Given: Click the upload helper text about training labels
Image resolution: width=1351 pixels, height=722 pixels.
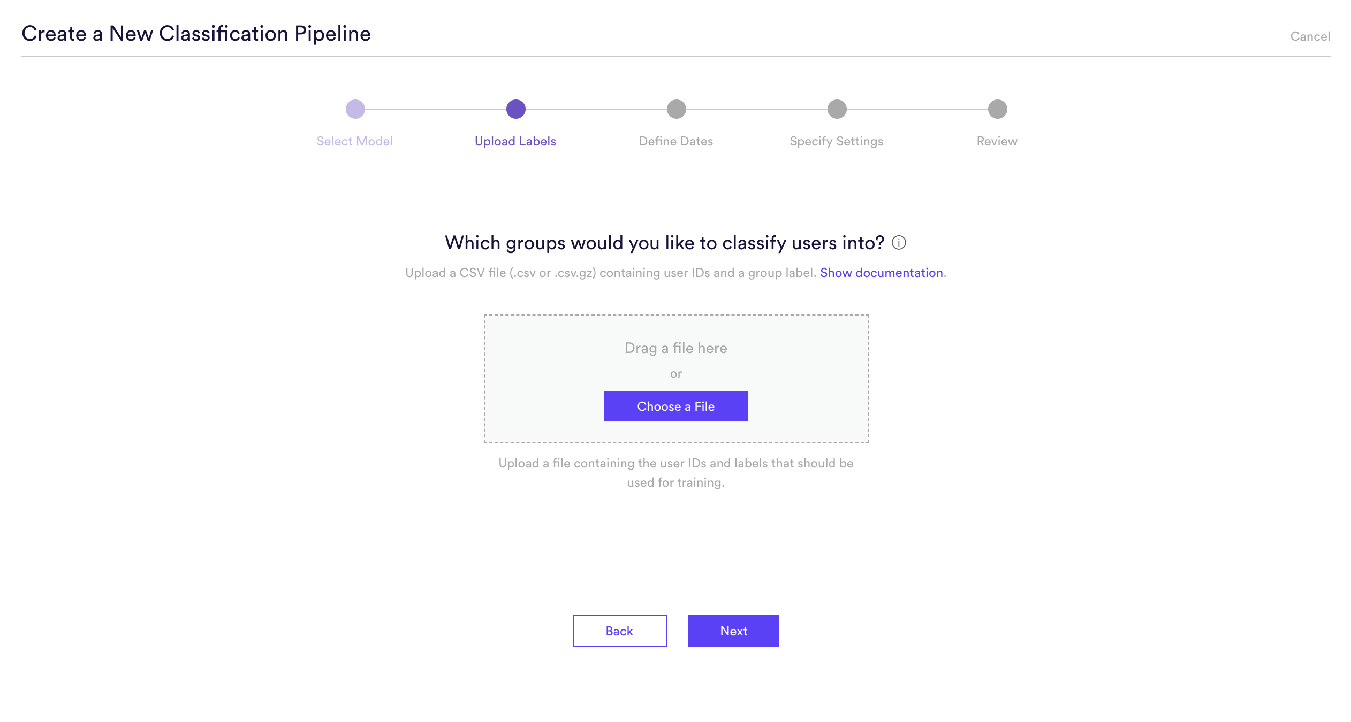Looking at the screenshot, I should tap(676, 473).
